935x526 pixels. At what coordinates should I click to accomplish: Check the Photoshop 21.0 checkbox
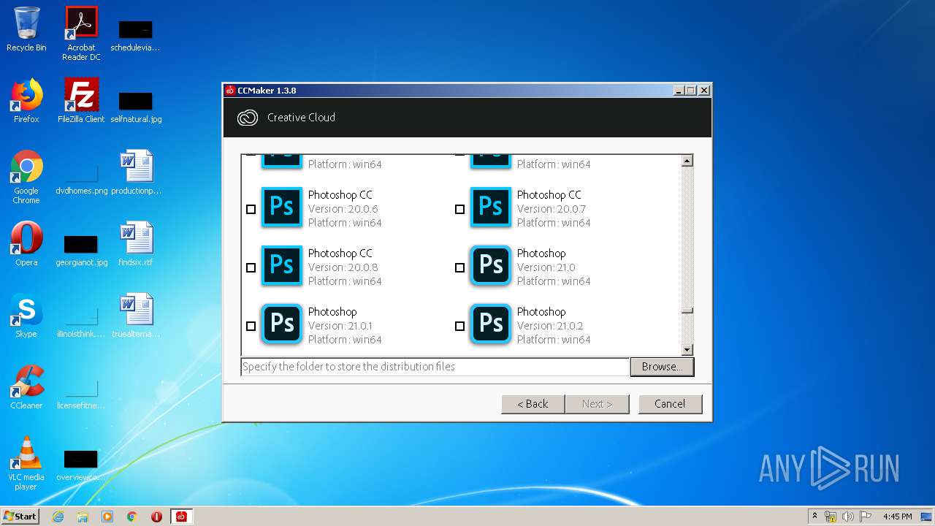point(459,267)
